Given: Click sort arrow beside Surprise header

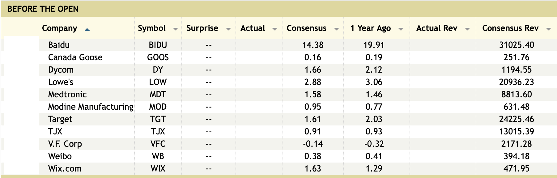Looking at the screenshot, I should click(x=228, y=29).
